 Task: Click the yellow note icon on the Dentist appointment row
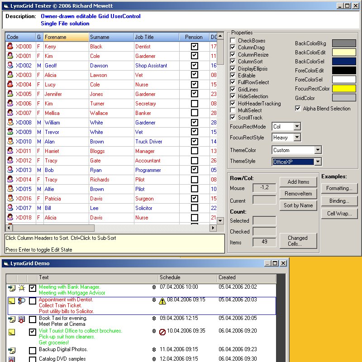click(x=12, y=301)
